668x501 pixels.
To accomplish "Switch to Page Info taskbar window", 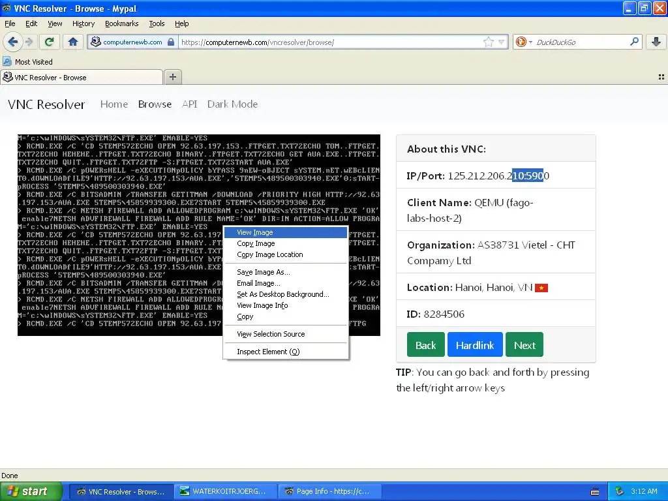I will [329, 491].
